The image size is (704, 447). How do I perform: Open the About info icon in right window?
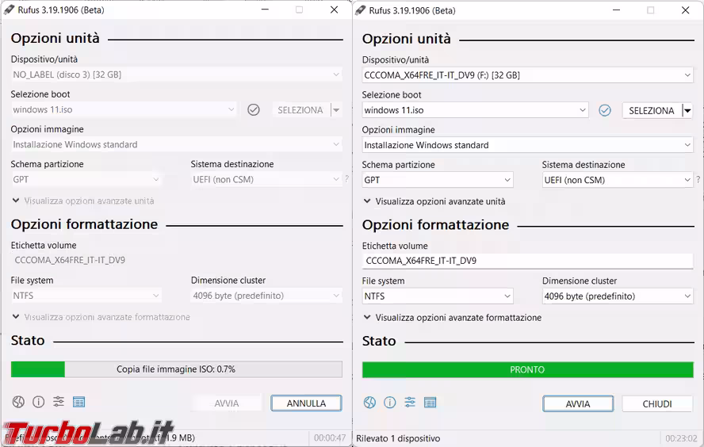click(x=389, y=403)
